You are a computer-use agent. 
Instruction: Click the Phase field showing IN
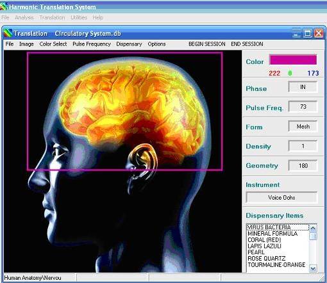tap(303, 87)
